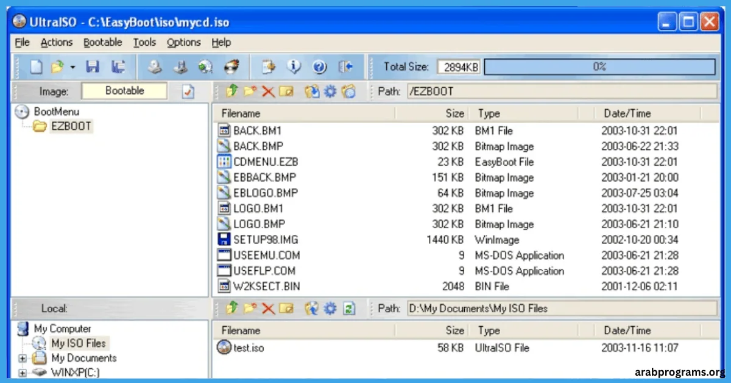Click the blue gear icon in Local toolbar
Screen dimensions: 731x383
tap(330, 309)
